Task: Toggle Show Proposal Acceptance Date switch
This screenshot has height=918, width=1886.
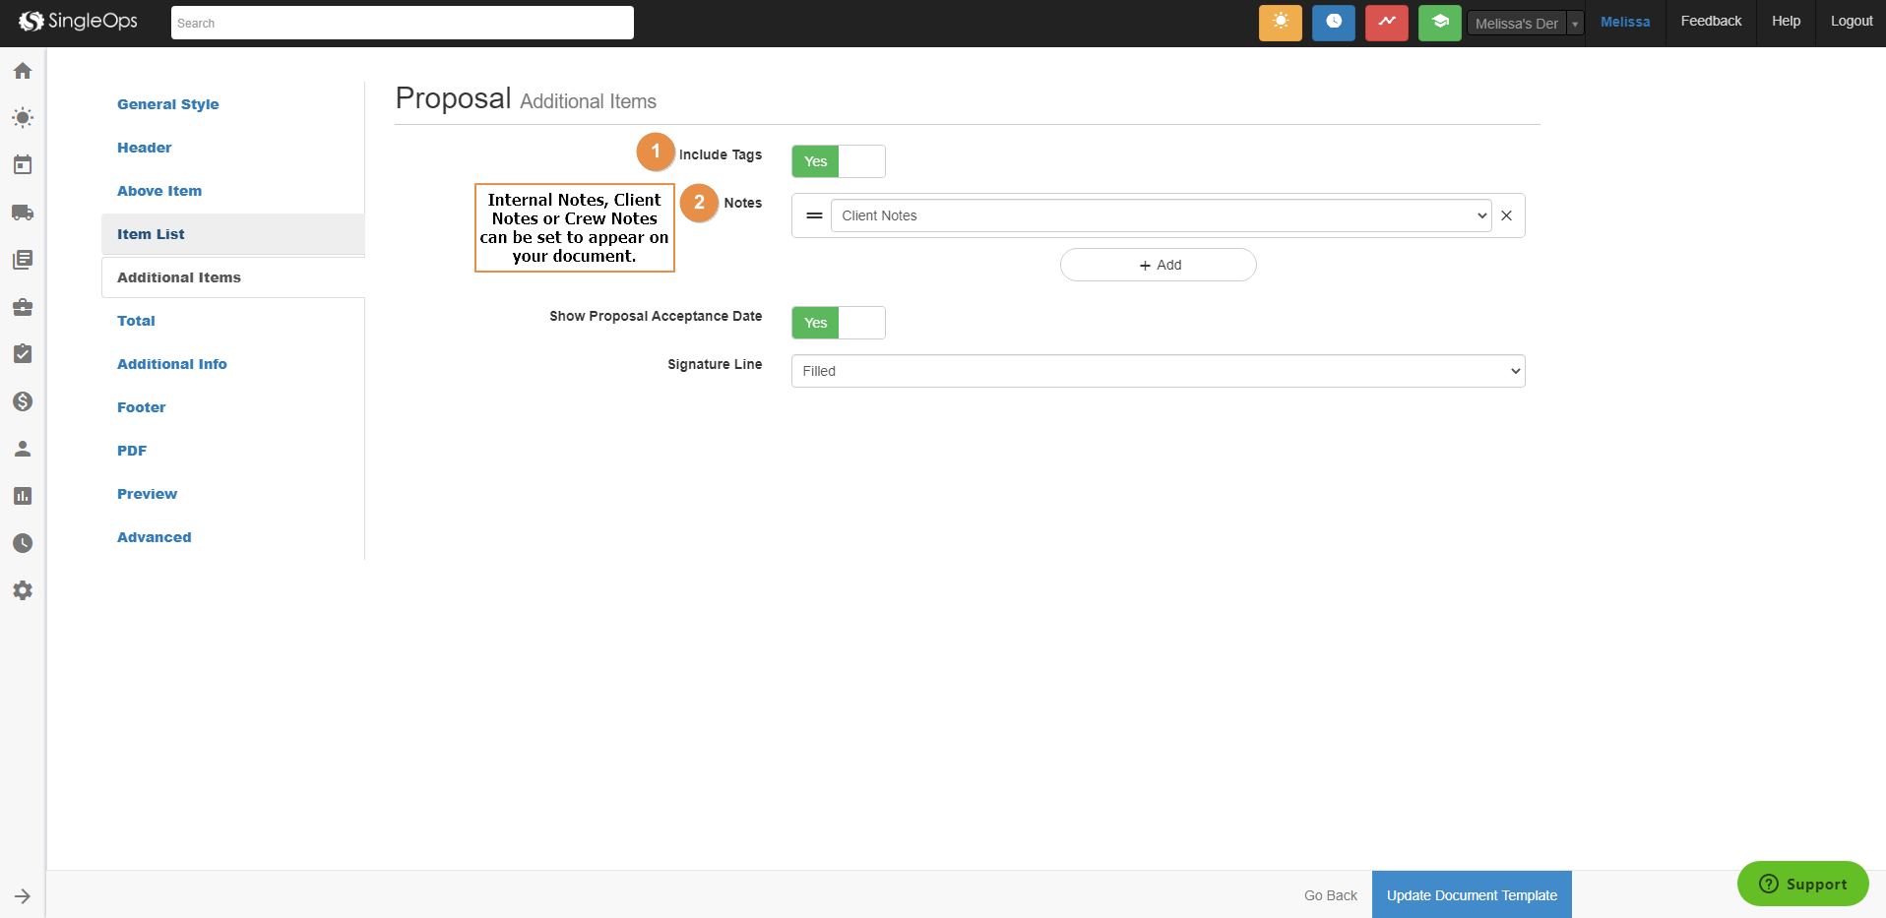Action: click(x=838, y=323)
